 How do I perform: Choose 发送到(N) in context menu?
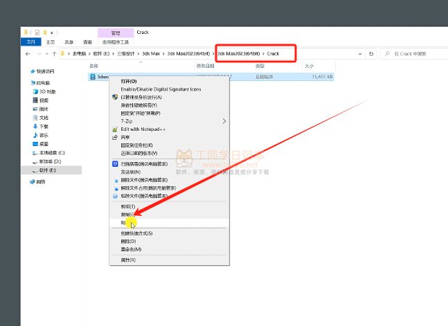pos(131,172)
